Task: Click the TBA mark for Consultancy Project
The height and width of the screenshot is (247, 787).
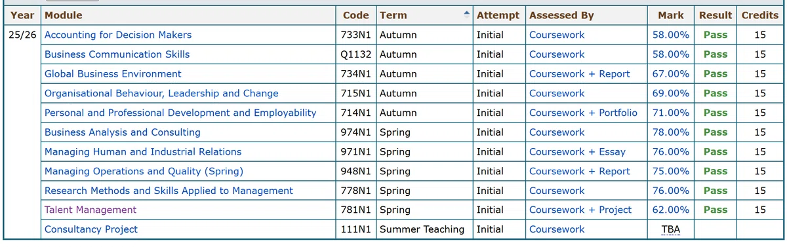Action: [670, 229]
